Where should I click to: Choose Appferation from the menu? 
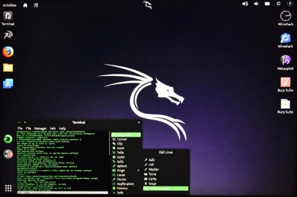[x=126, y=184]
